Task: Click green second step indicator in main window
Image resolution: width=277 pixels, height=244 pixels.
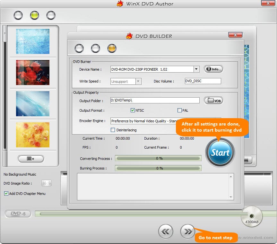Action: coord(34,15)
